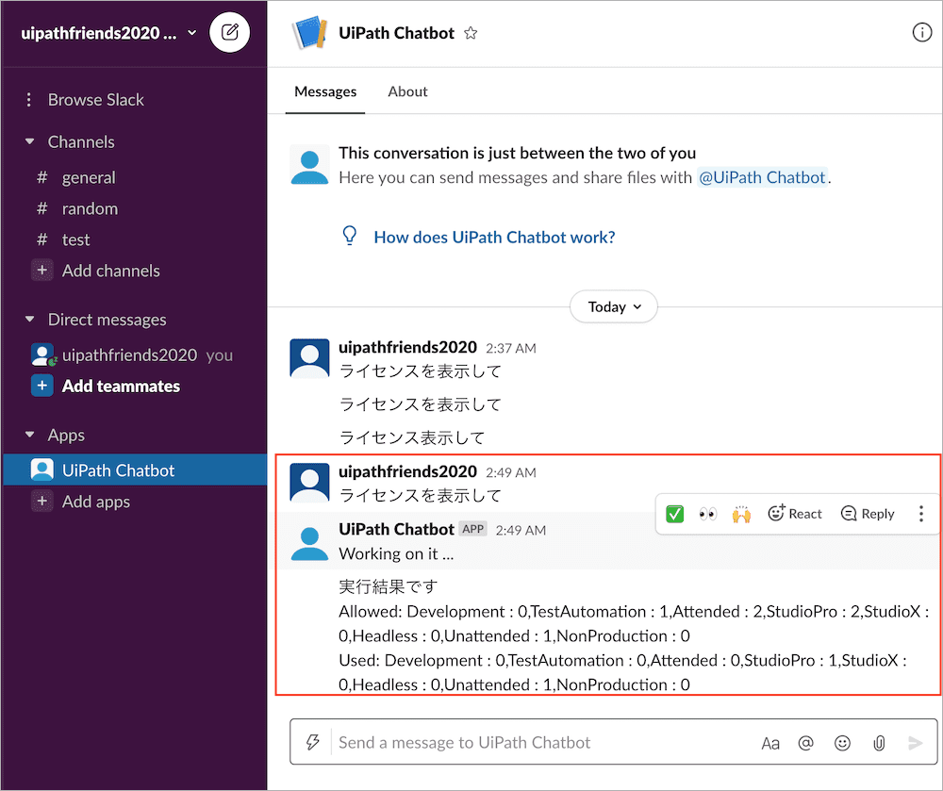Insert an @ mention in the message
Image resolution: width=943 pixels, height=791 pixels.
click(806, 744)
